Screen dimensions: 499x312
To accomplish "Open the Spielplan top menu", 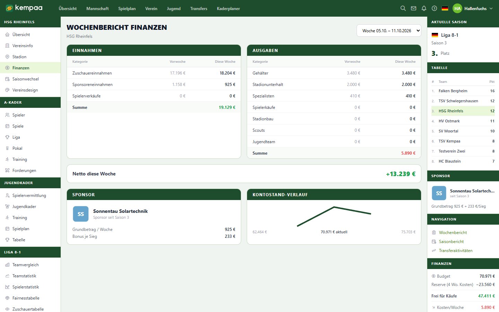I will tap(127, 8).
